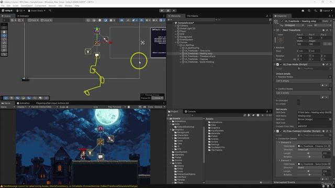Select the speech bubble node in Scene view

[x=97, y=55]
